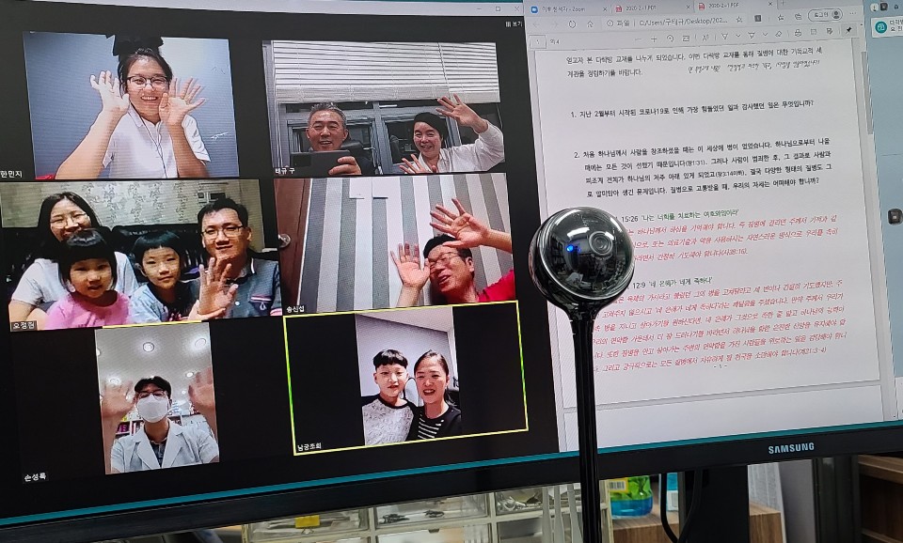Screen dimensions: 903x543
Task: Select the PDF Highlight tool
Action: coord(751,36)
